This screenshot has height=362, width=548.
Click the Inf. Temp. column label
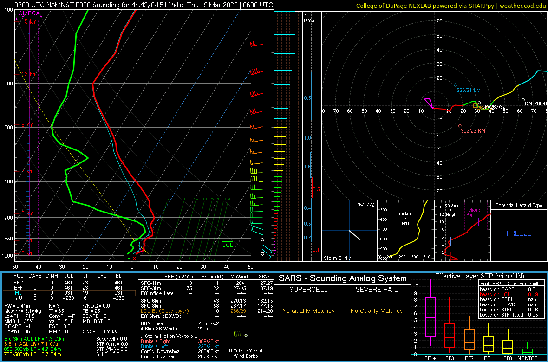310,18
